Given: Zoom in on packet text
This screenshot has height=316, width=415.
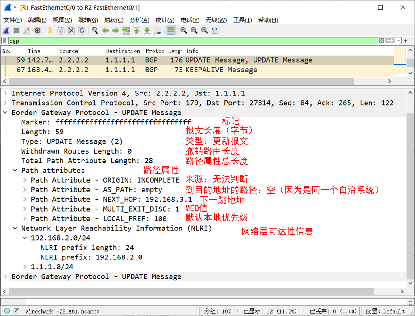Looking at the screenshot, I should tap(184, 30).
